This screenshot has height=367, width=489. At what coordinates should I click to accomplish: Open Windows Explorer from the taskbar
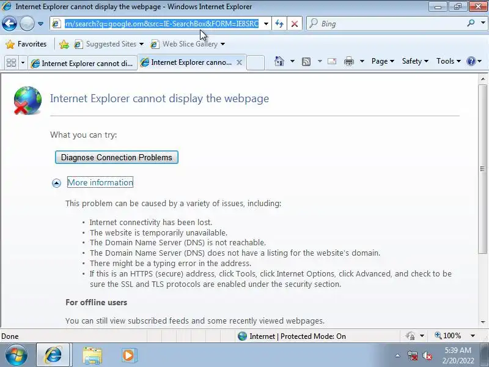[x=92, y=355]
